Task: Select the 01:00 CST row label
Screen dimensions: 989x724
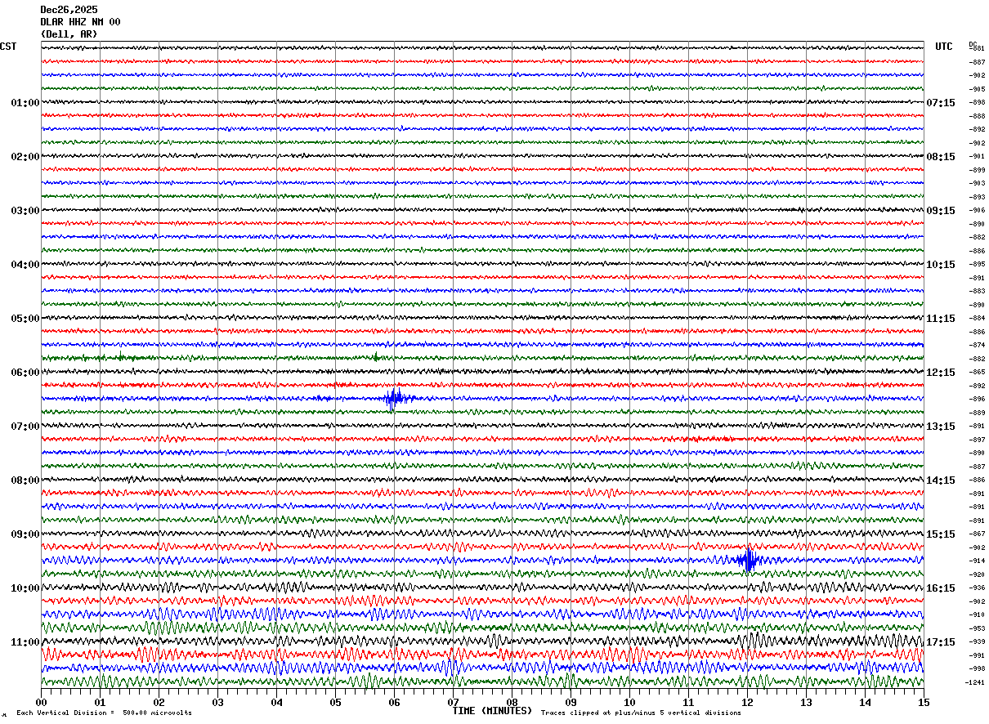Action: point(25,103)
